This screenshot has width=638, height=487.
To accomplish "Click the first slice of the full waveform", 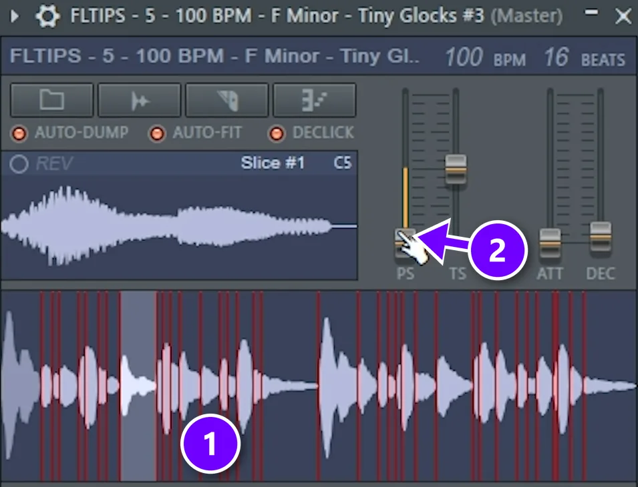I will (21, 386).
